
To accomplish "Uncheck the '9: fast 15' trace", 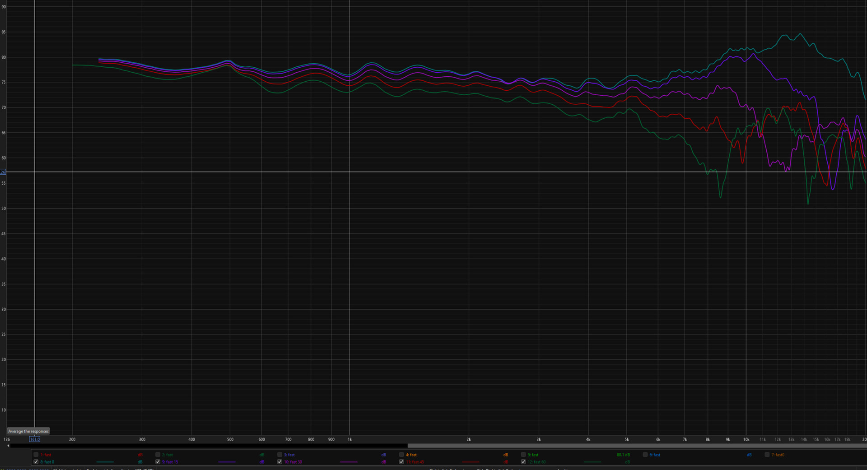I will 158,462.
